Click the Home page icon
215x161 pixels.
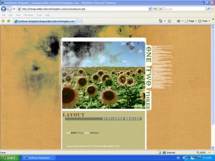point(161,21)
